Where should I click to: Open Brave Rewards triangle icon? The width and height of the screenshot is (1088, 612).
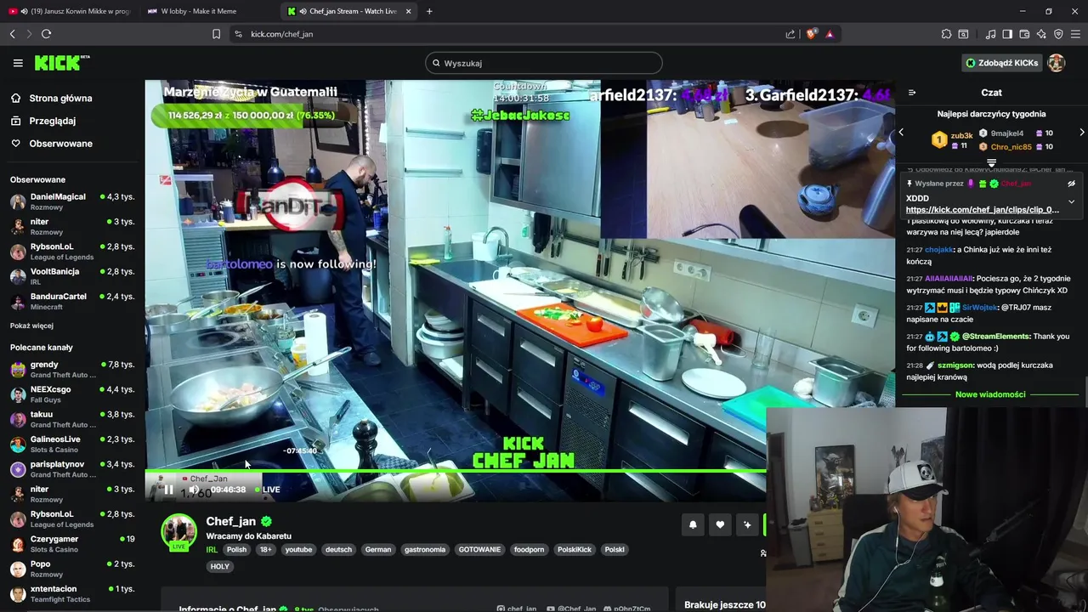[830, 34]
